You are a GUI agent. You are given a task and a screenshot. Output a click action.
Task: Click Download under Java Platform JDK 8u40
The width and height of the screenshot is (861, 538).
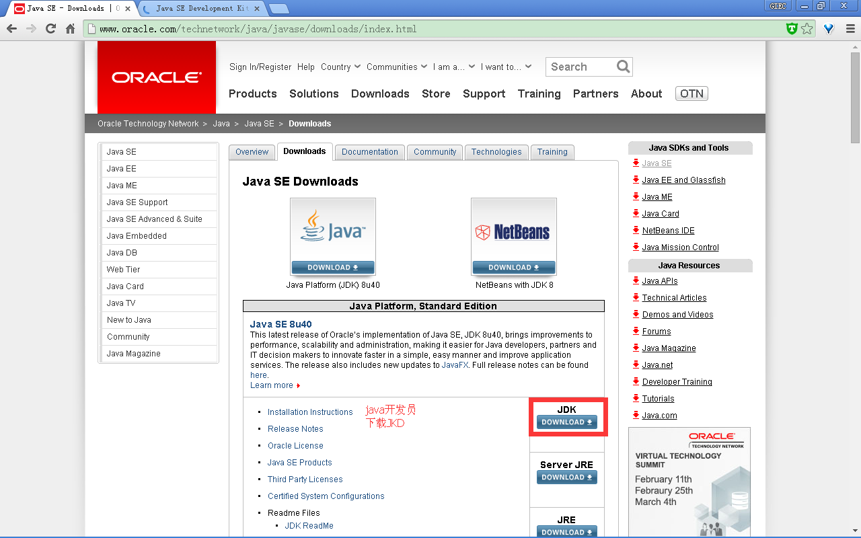[333, 268]
